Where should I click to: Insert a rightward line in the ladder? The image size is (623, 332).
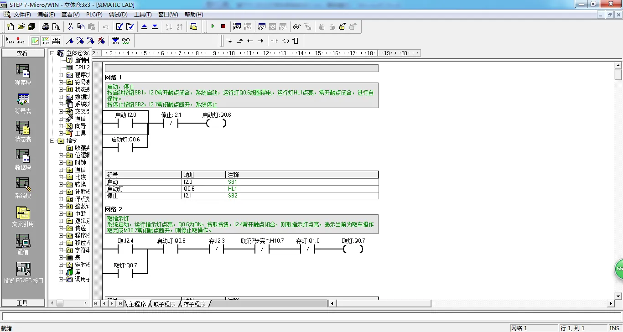coord(260,41)
